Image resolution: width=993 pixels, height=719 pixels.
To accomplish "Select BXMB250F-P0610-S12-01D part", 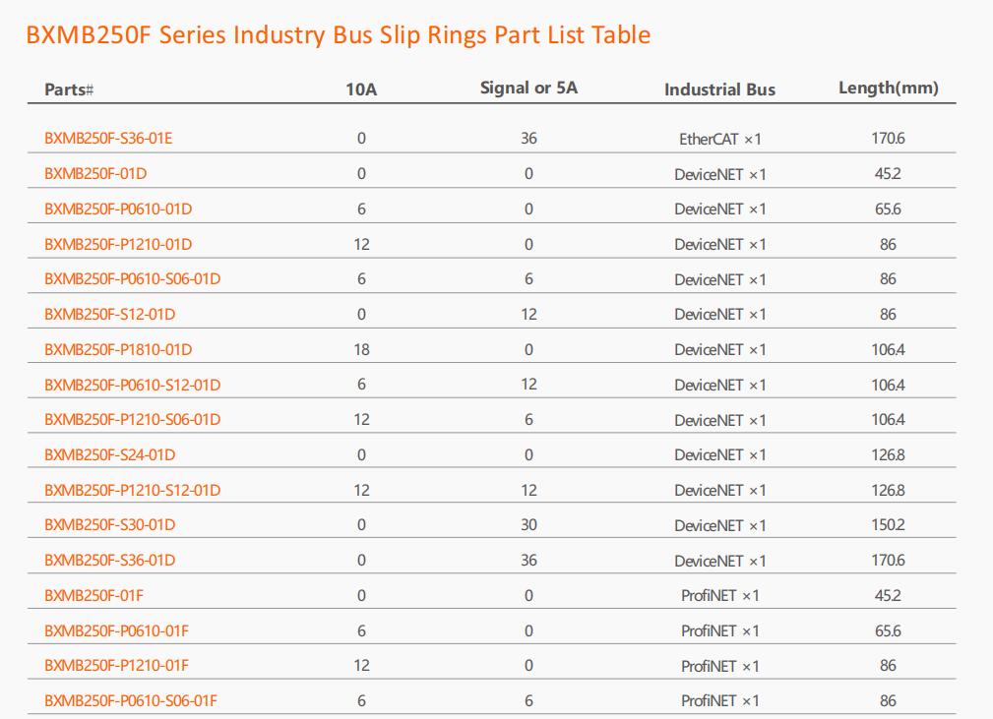I will (x=132, y=385).
